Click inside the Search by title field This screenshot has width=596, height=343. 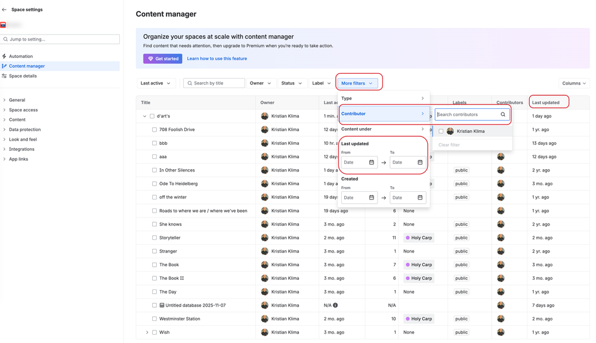click(215, 83)
